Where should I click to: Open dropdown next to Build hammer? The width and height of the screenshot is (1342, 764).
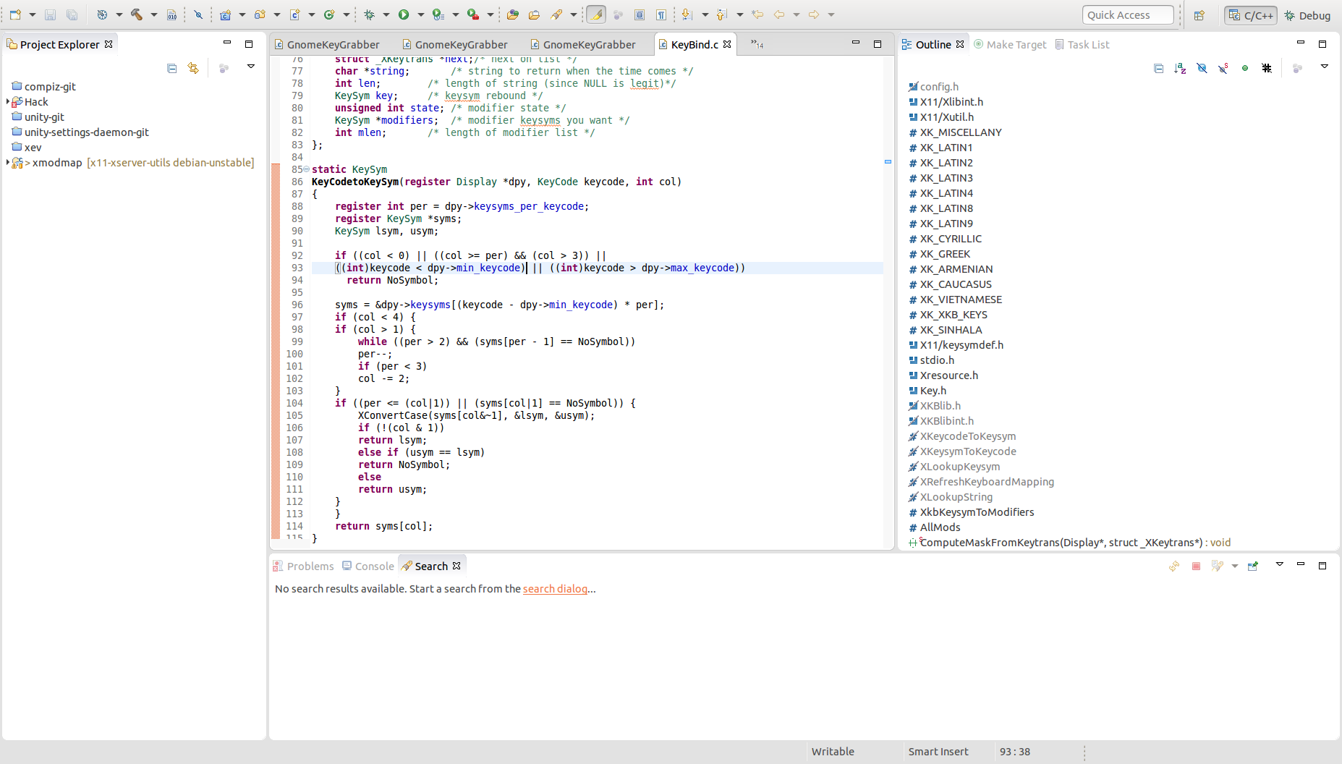154,14
